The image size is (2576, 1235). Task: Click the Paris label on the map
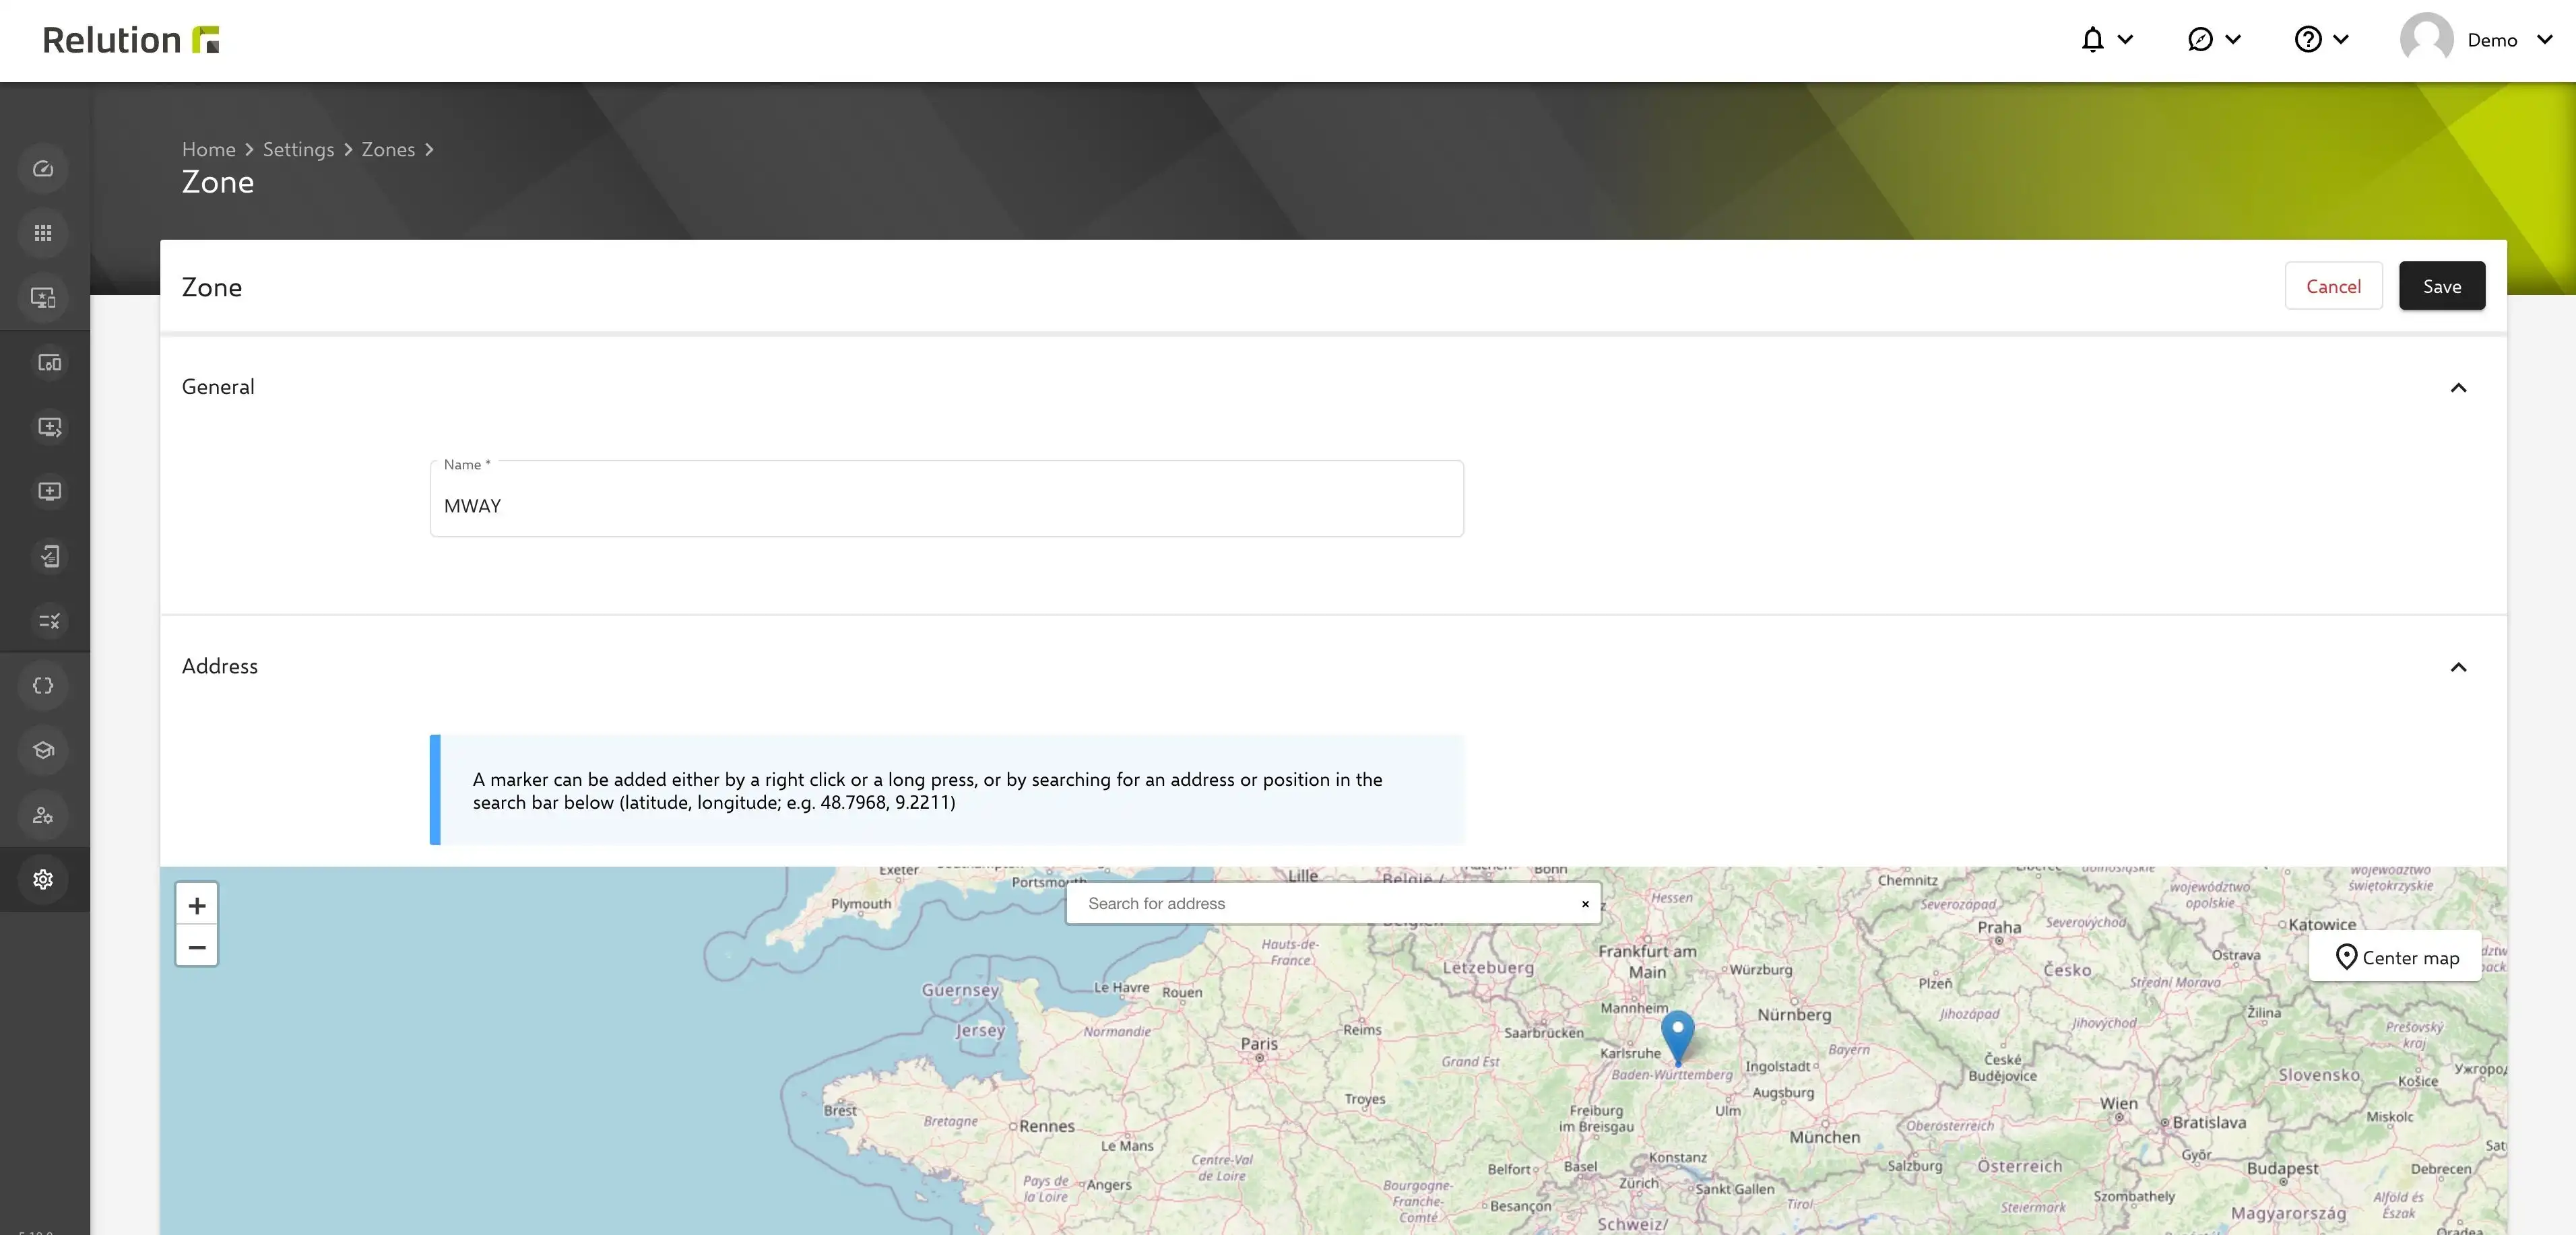click(1259, 1043)
